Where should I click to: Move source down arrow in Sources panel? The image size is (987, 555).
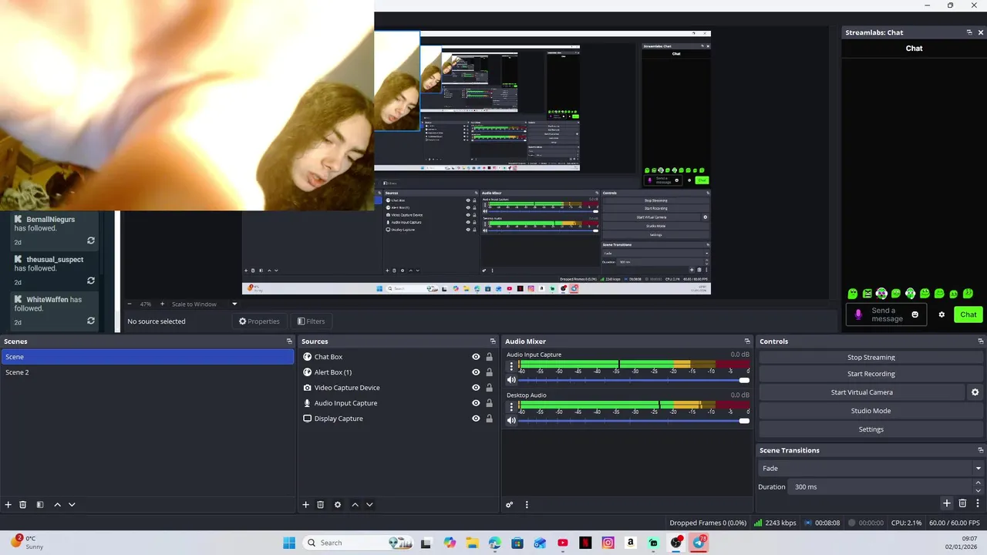(x=369, y=505)
